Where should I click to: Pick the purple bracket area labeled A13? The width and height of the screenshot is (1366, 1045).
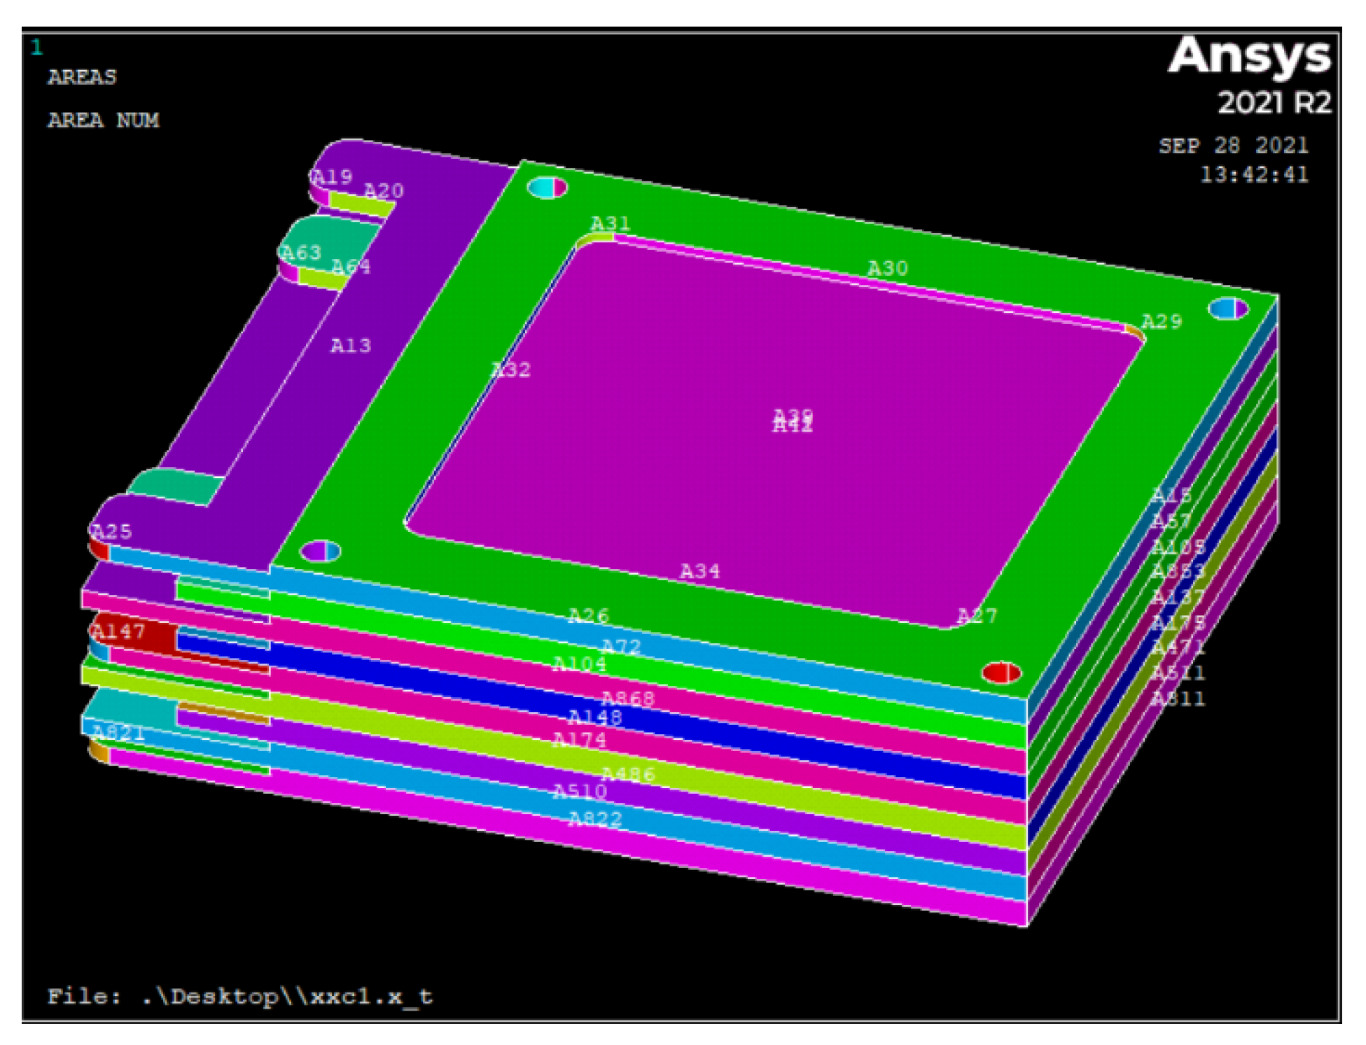pyautogui.click(x=350, y=346)
